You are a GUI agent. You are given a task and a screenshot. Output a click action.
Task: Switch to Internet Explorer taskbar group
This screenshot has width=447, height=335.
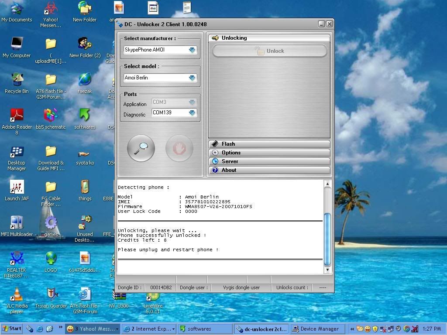pyautogui.click(x=149, y=329)
